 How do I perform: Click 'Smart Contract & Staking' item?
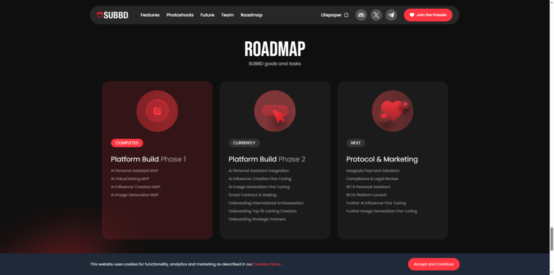[x=253, y=195]
